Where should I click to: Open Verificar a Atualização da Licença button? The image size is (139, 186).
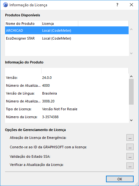coord(130,166)
